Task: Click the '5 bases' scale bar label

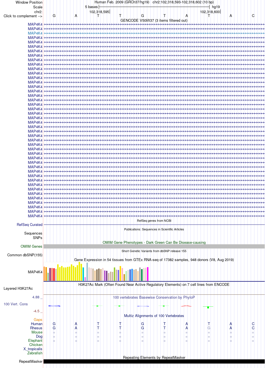Action: tap(91, 7)
